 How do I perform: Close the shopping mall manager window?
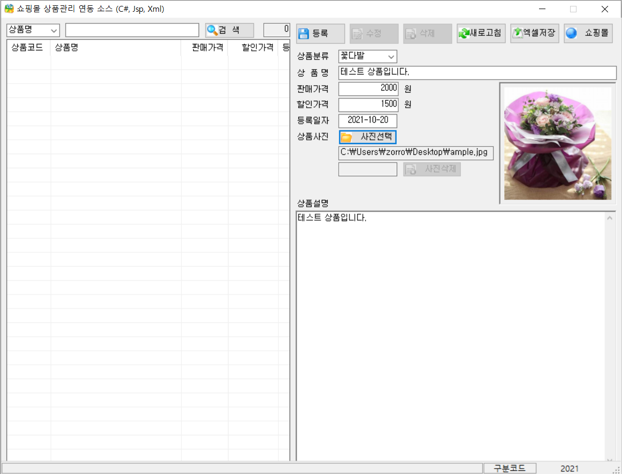[604, 9]
